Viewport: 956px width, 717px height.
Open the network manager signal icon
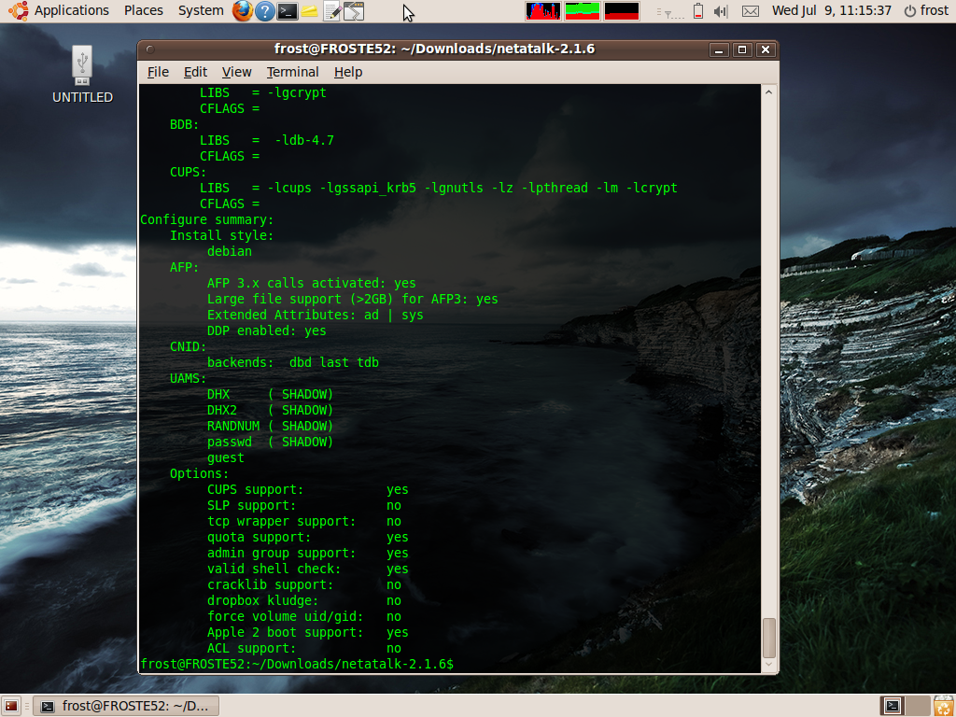point(670,11)
